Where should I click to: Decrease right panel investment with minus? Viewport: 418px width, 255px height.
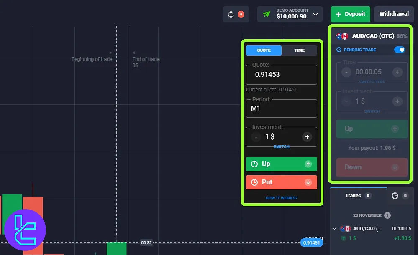click(346, 101)
